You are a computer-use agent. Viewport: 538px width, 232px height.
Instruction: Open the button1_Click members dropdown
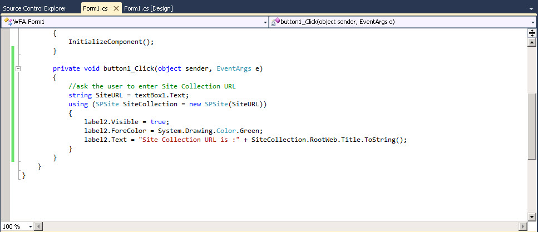click(532, 22)
